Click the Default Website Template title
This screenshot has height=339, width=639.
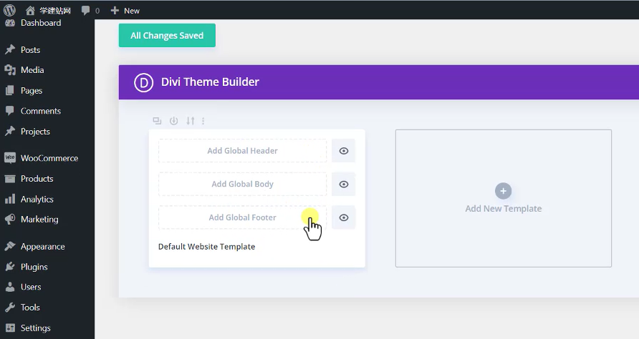[206, 247]
